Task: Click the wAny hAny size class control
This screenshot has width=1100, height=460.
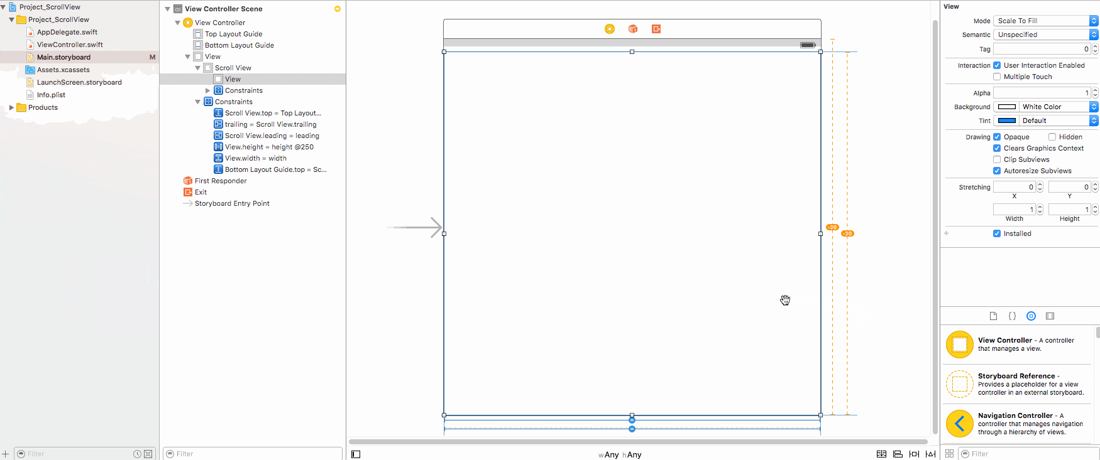Action: pyautogui.click(x=620, y=454)
